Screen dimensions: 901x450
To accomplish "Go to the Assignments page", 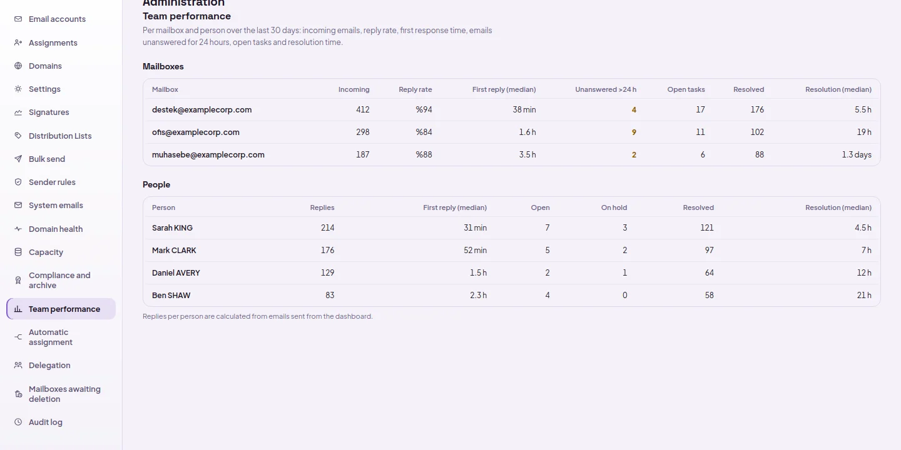I will click(61, 42).
